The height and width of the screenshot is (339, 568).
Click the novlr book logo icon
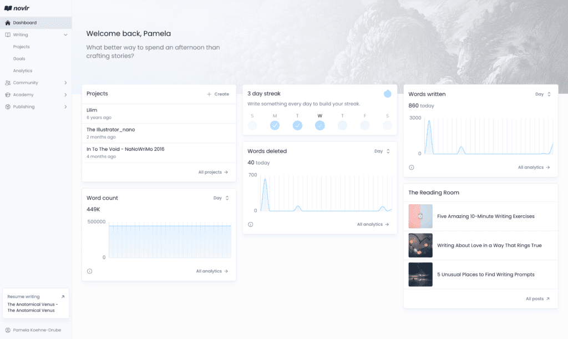coord(8,8)
